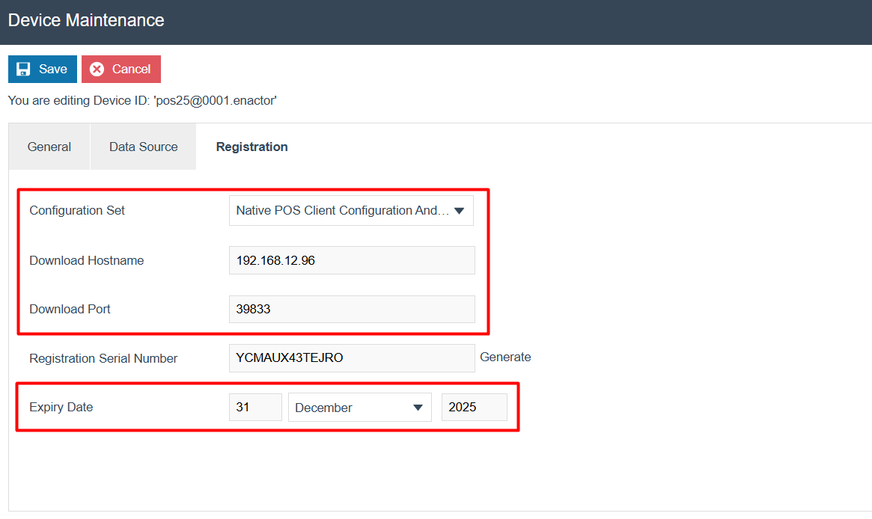This screenshot has height=519, width=872.
Task: Select the Download Port field showing 39833
Action: (351, 309)
